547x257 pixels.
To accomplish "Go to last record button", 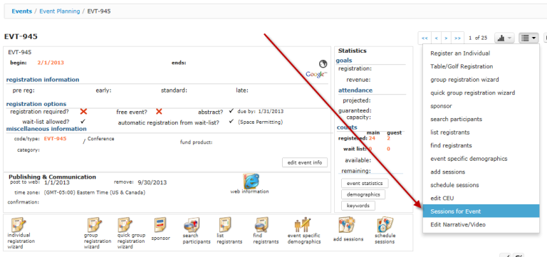I will click(x=458, y=38).
